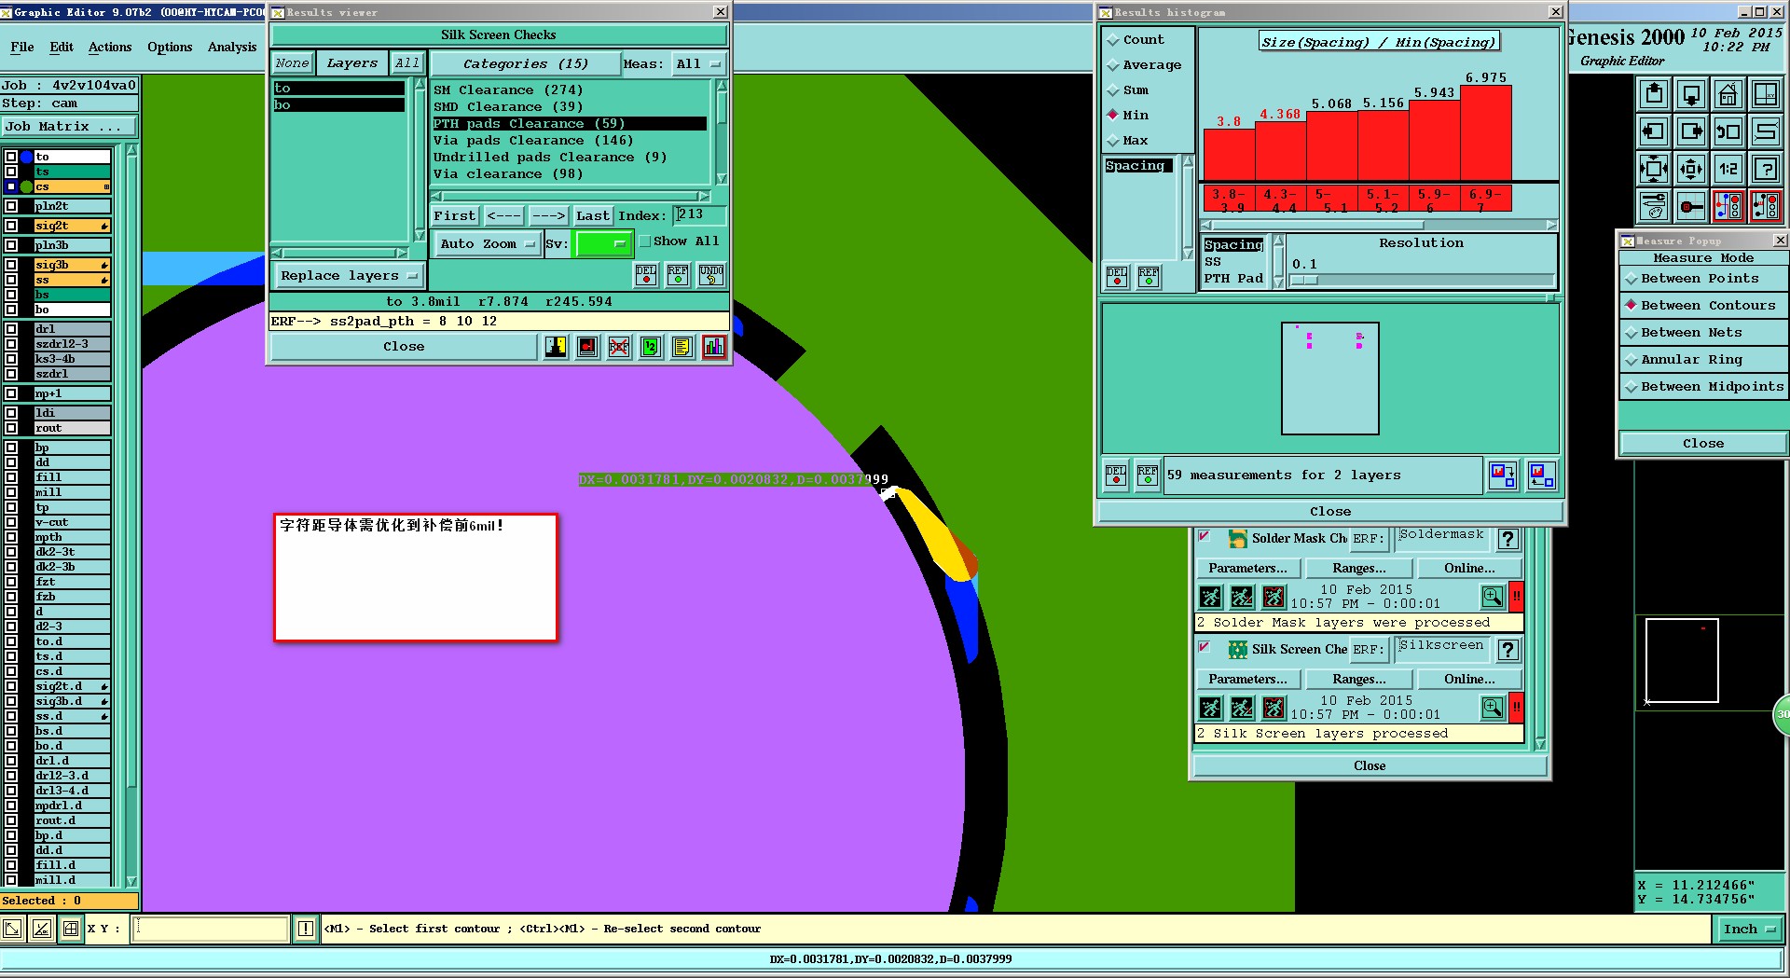Click the zoom in arrows icon
1790x978 pixels.
point(1654,169)
